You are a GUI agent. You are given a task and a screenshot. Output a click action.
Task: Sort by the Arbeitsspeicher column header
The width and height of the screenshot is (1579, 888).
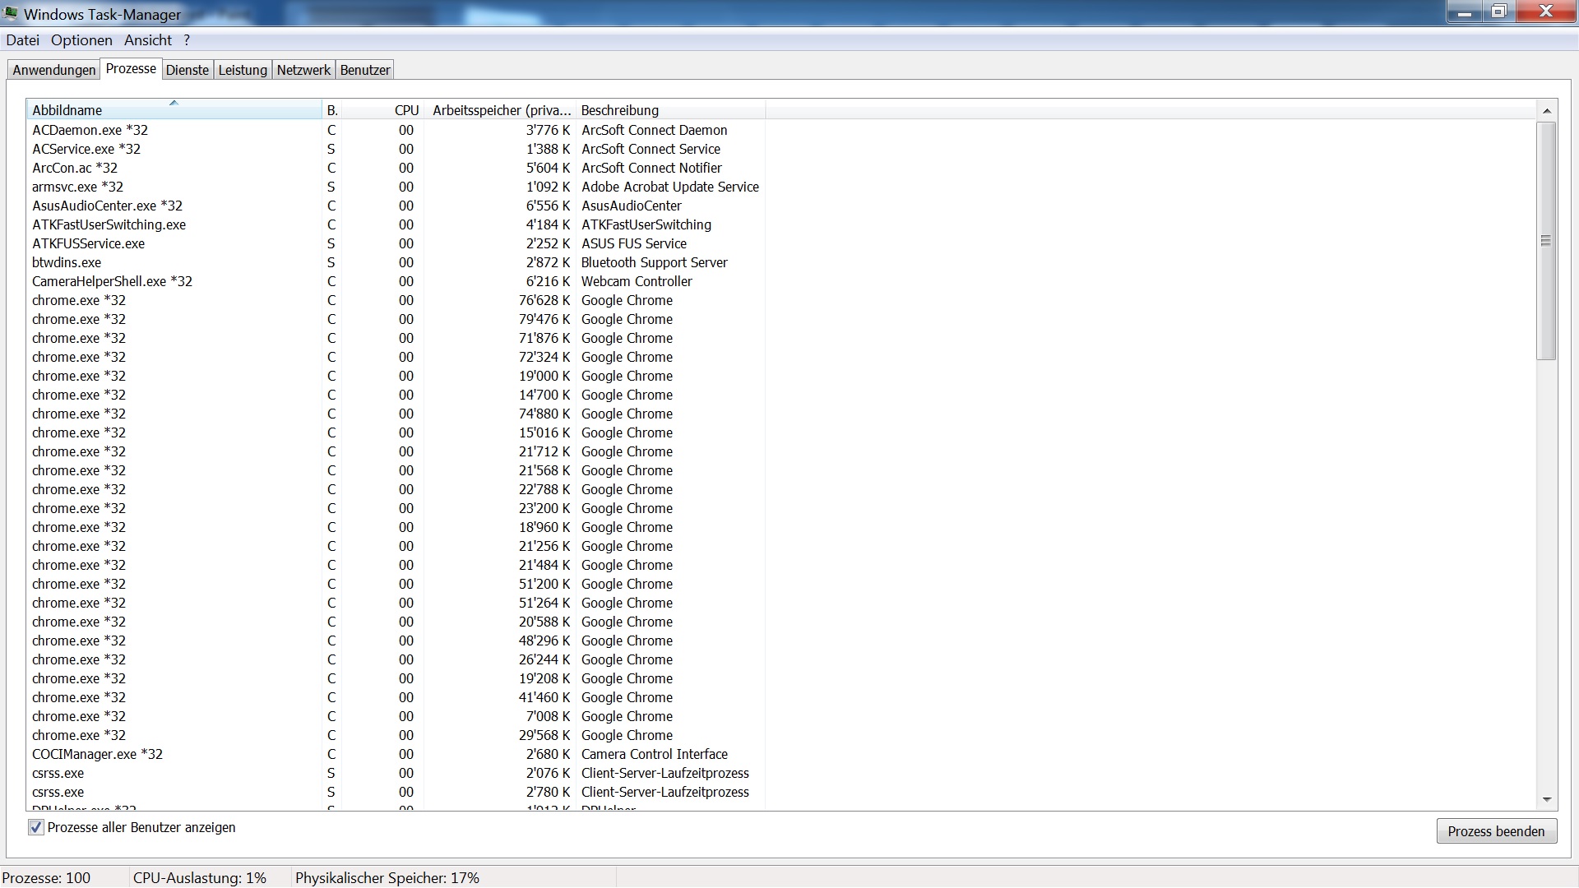tap(501, 110)
